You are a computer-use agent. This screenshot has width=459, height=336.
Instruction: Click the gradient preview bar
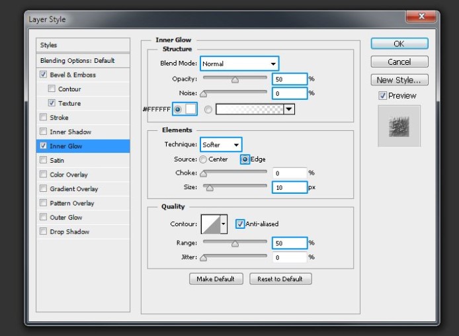click(x=249, y=109)
